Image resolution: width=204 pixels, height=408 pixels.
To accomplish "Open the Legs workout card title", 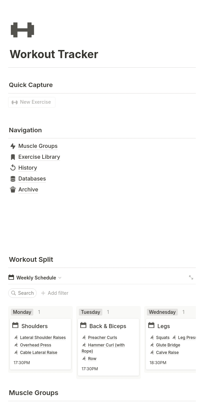I will (164, 326).
